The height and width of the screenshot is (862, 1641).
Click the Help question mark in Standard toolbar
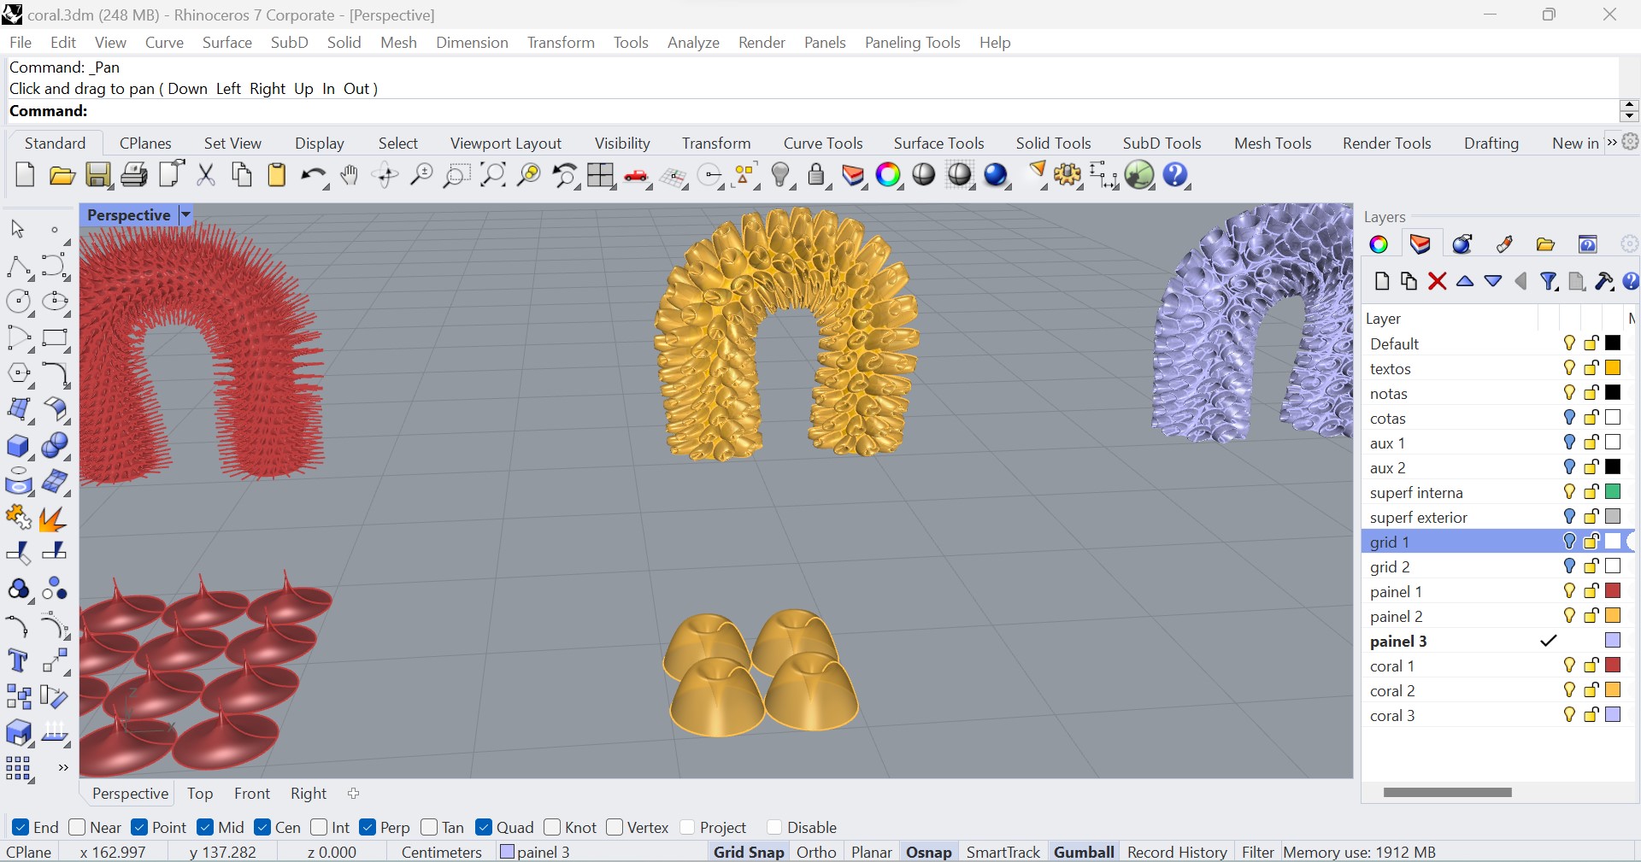(1176, 175)
